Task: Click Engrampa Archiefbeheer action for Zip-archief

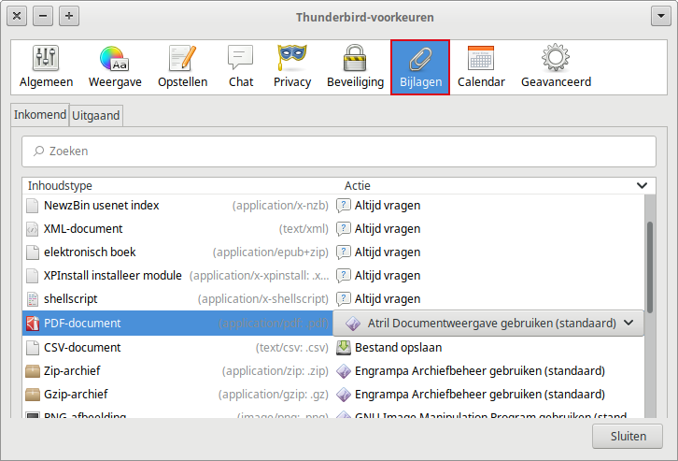Action: [479, 371]
